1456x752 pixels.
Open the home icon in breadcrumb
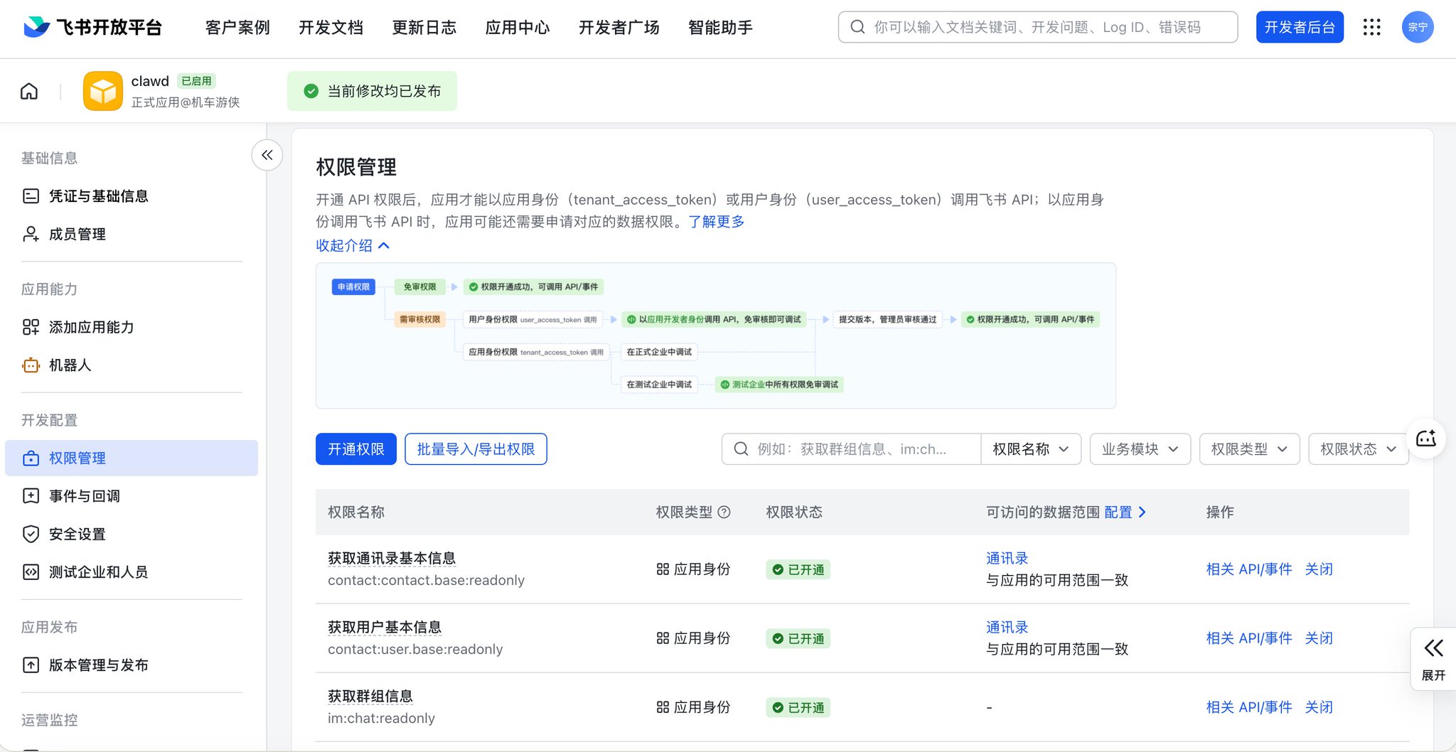coord(29,91)
